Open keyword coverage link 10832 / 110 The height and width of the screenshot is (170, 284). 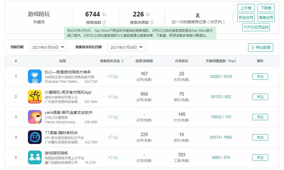(x=221, y=117)
